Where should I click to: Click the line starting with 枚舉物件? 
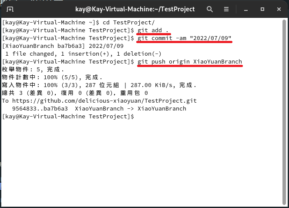pos(33,69)
